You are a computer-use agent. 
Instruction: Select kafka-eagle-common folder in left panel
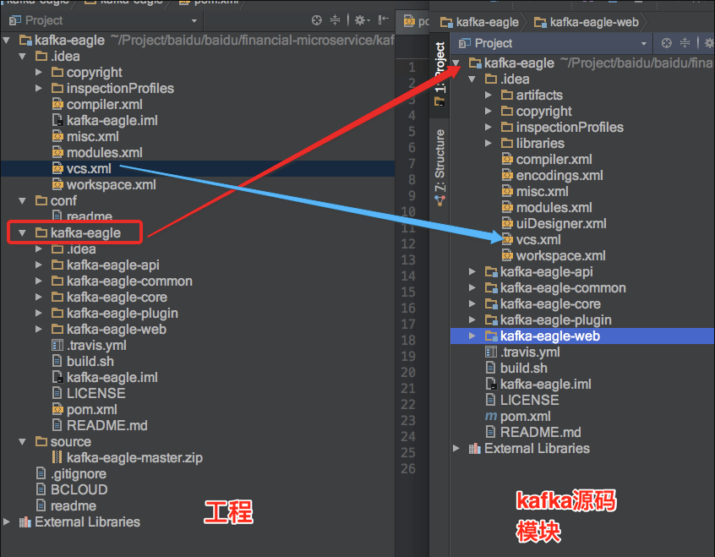(x=122, y=281)
